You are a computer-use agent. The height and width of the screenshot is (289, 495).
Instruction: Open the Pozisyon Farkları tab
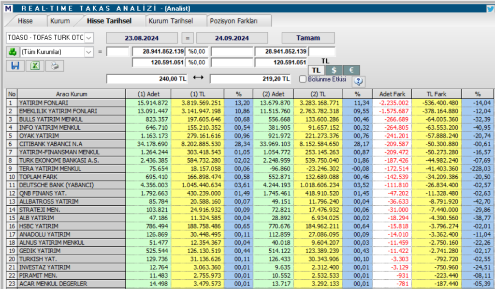pos(233,21)
